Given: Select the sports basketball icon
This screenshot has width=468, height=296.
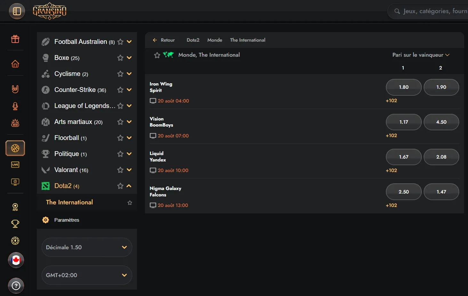Looking at the screenshot, I should coord(15,148).
